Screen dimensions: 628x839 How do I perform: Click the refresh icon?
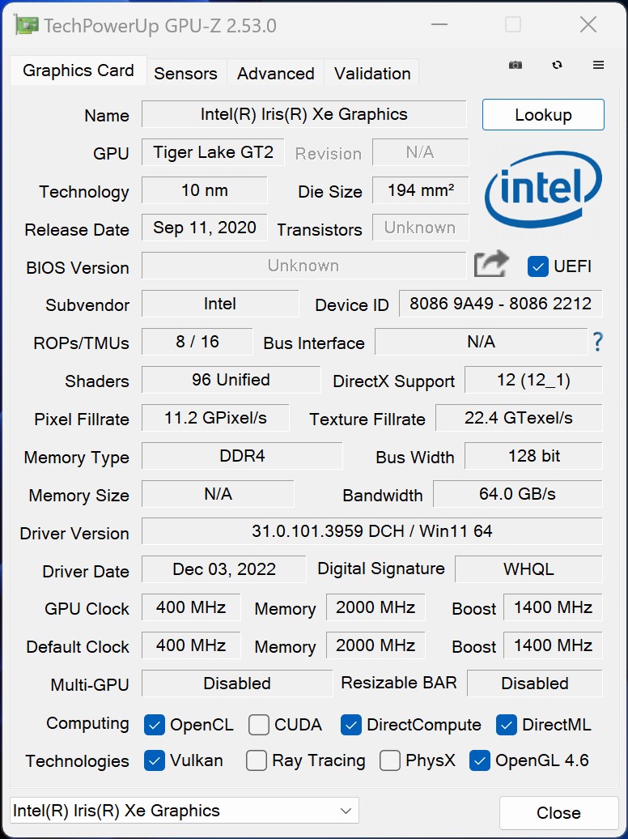[557, 66]
